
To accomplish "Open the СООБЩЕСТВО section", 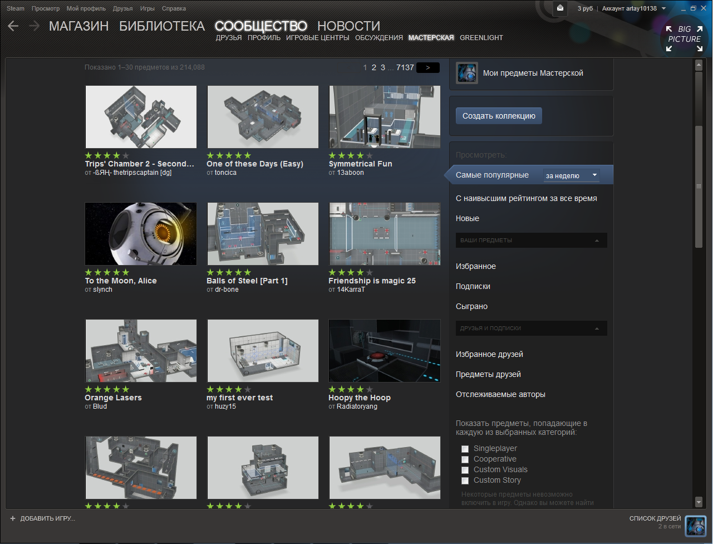I will [261, 26].
